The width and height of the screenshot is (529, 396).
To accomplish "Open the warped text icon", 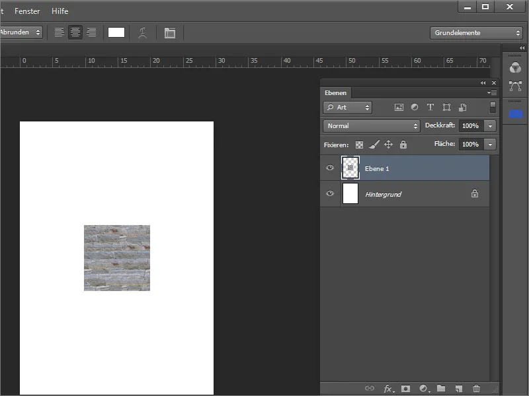I will pos(143,32).
